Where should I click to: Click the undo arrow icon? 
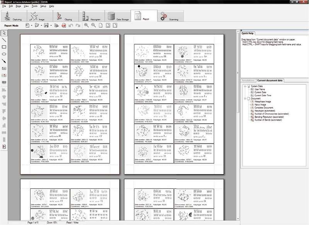[71, 25]
